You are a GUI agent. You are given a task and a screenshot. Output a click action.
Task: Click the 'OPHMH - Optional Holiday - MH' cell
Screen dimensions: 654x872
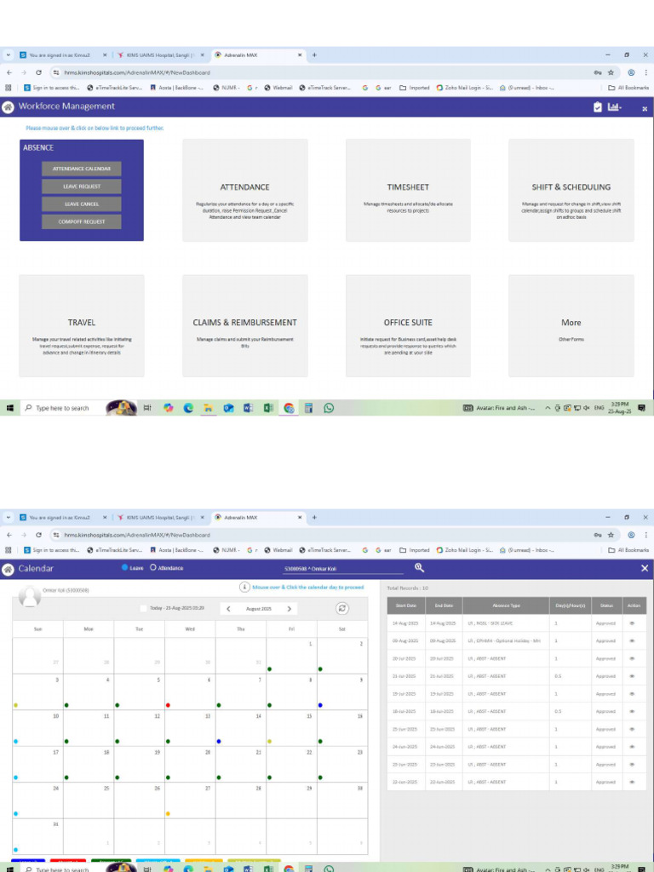(506, 641)
